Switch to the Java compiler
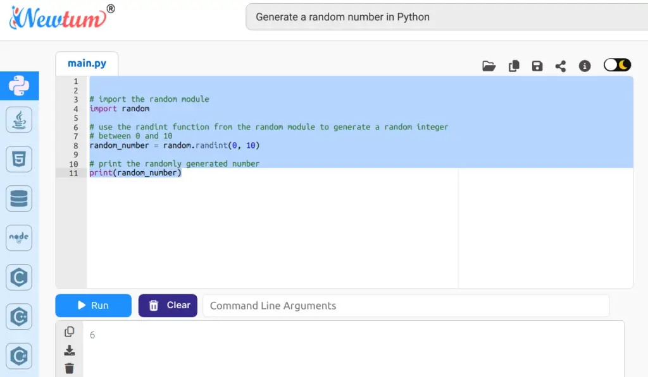The image size is (648, 377). 19,120
